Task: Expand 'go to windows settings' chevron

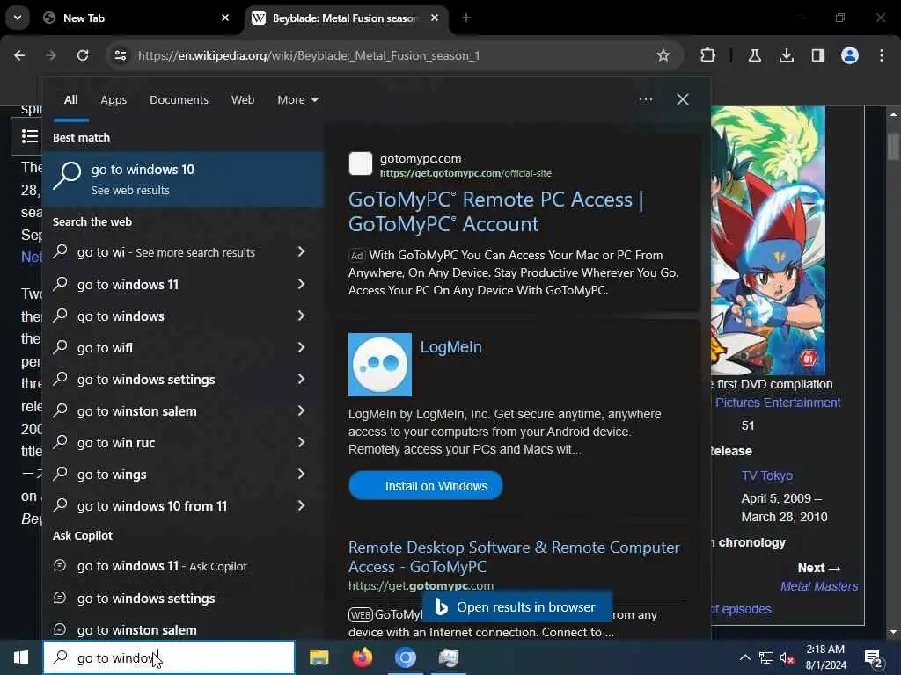Action: [301, 379]
